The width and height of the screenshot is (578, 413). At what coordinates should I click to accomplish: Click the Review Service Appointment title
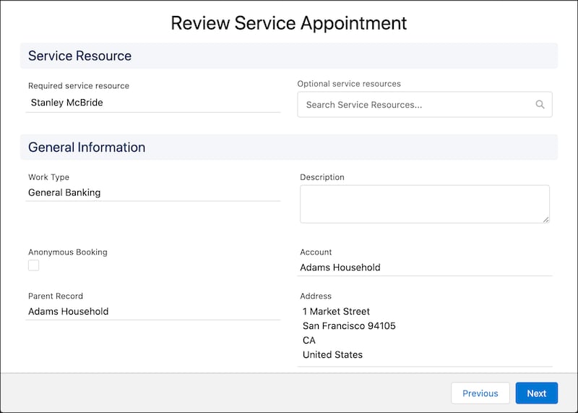tap(288, 23)
